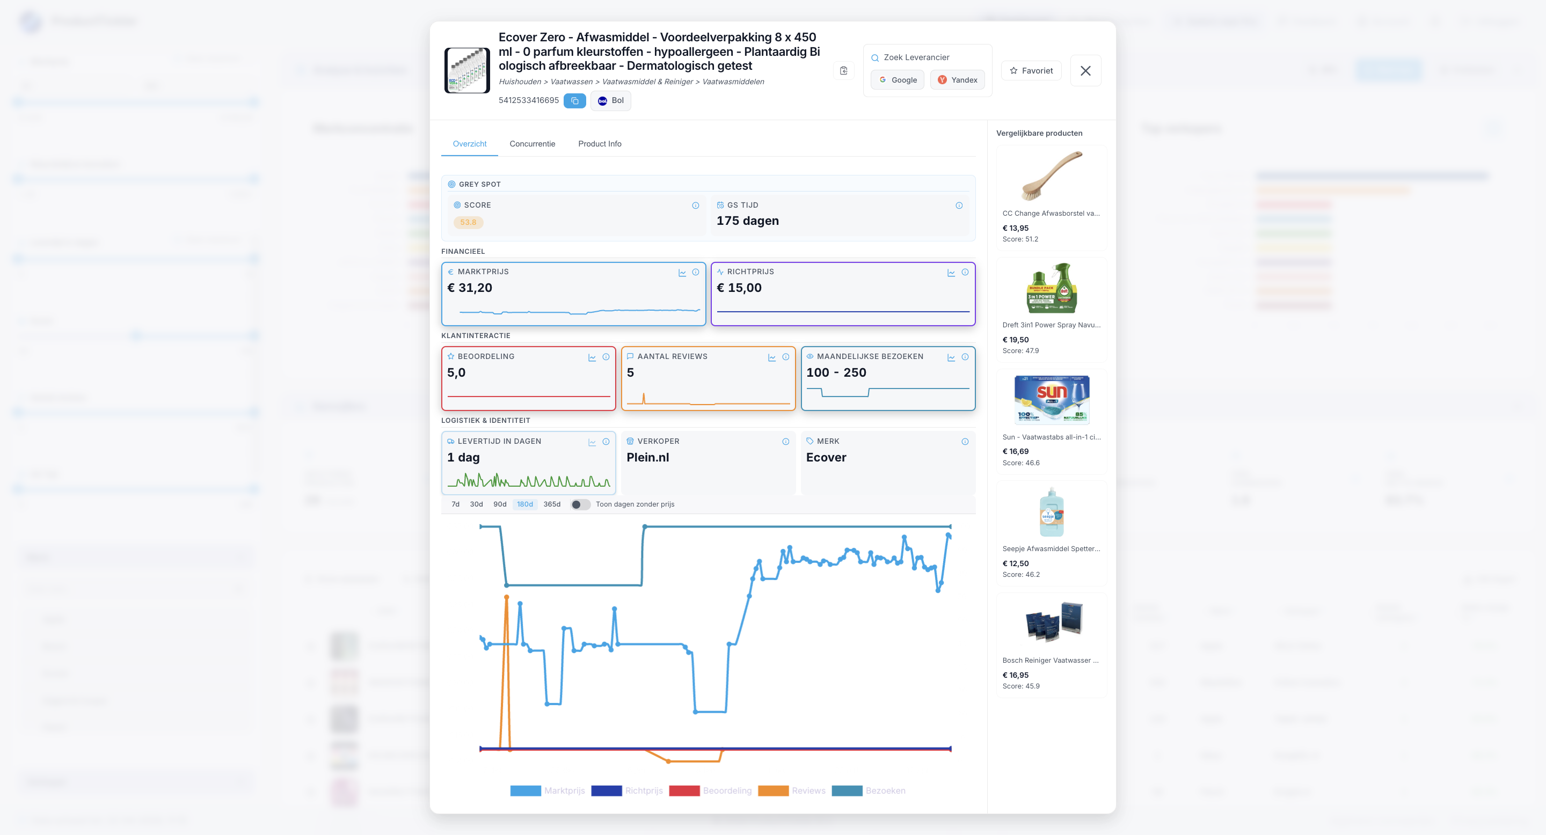Open the Bosch Reiniger Vaatwasser image
The image size is (1546, 835).
click(x=1054, y=622)
